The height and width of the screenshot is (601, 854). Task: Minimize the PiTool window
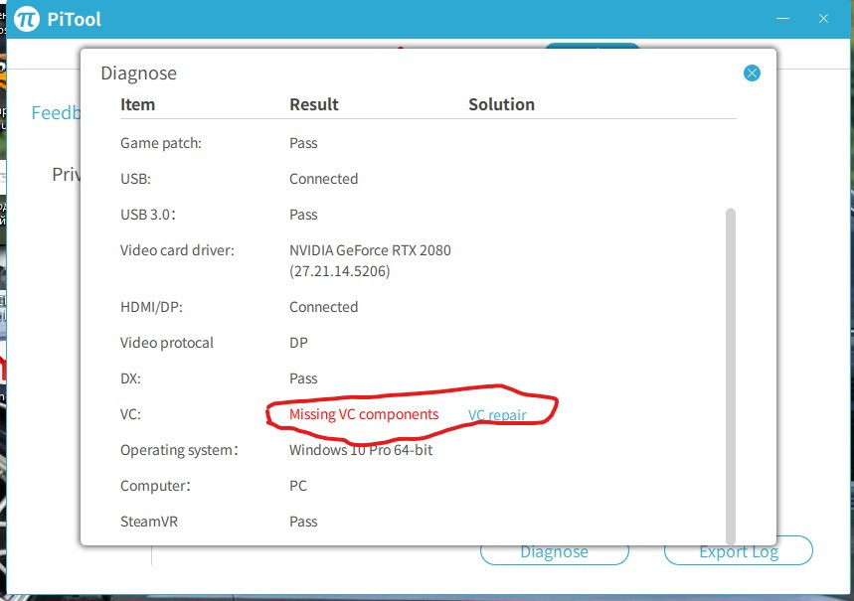[782, 19]
